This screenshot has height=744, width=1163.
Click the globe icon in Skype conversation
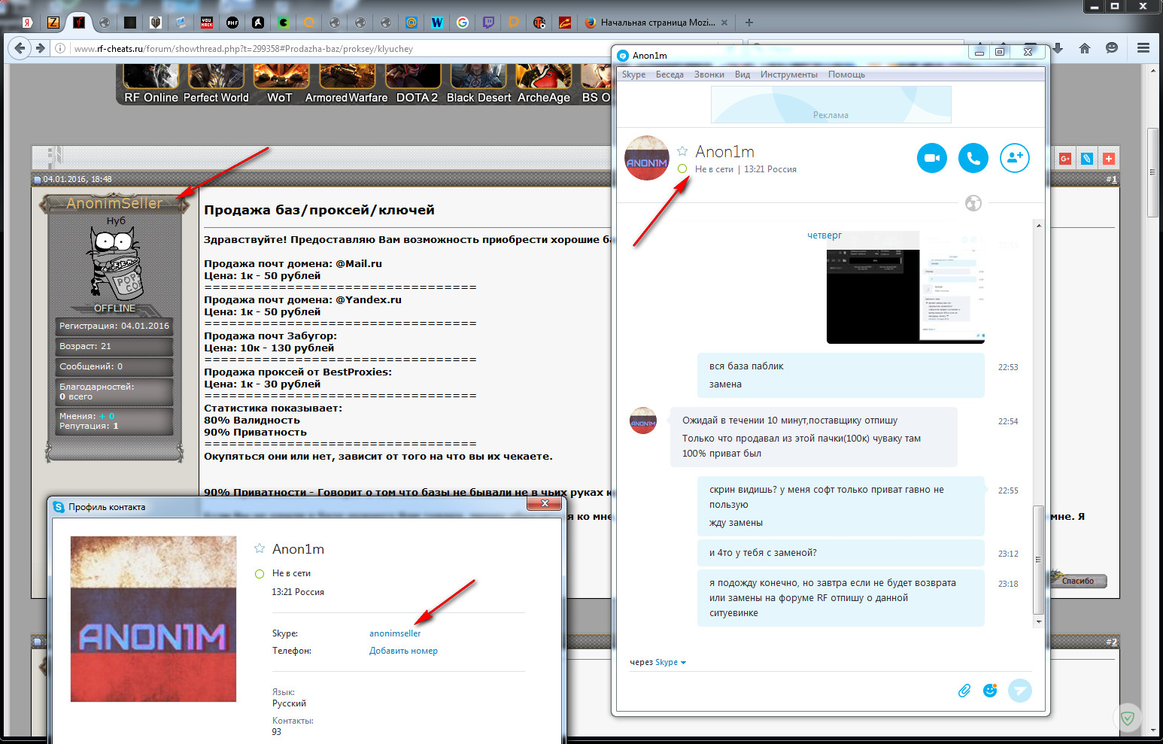tap(973, 203)
